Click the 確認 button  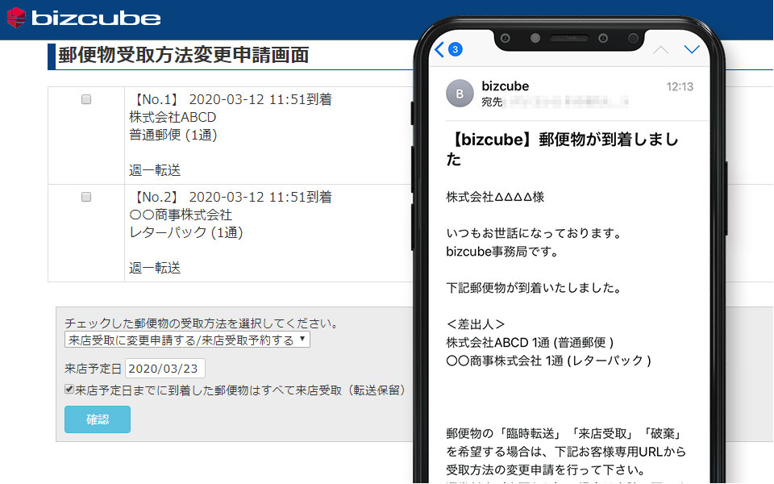[98, 419]
